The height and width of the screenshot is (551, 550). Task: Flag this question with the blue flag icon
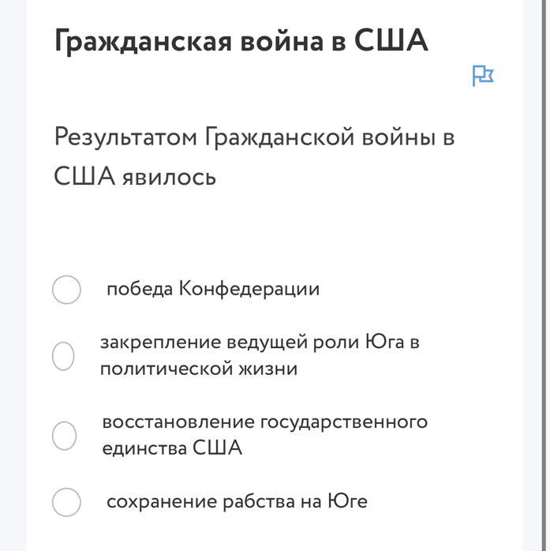[x=483, y=76]
